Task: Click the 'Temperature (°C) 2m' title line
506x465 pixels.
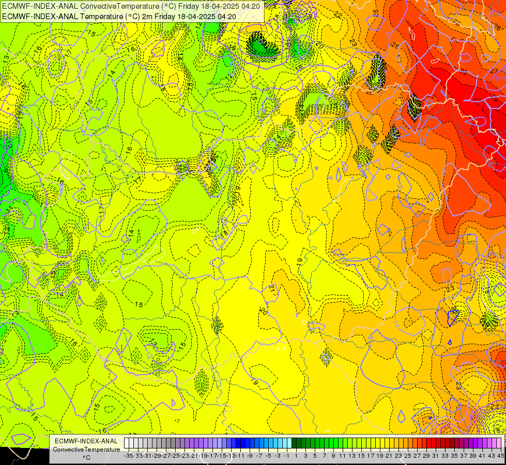Action: tap(119, 17)
